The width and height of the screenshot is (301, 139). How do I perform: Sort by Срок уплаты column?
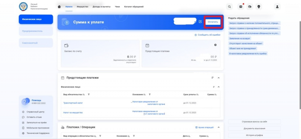point(198,95)
